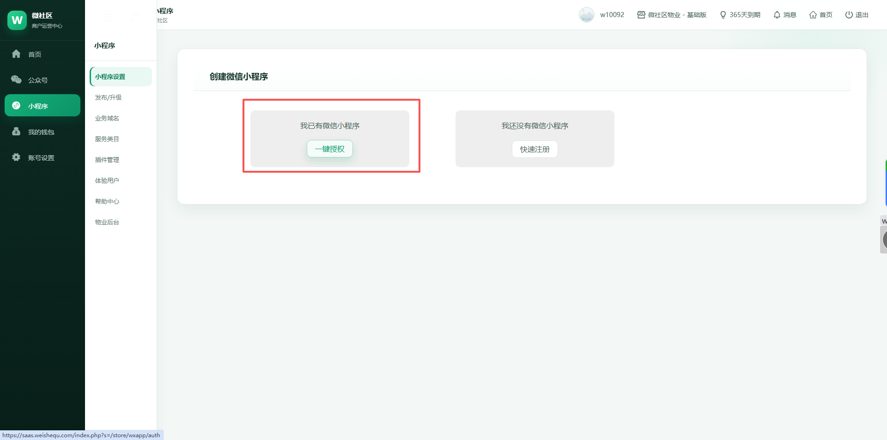Select 小程序 in the dark left sidebar
The width and height of the screenshot is (887, 440).
[x=43, y=106]
